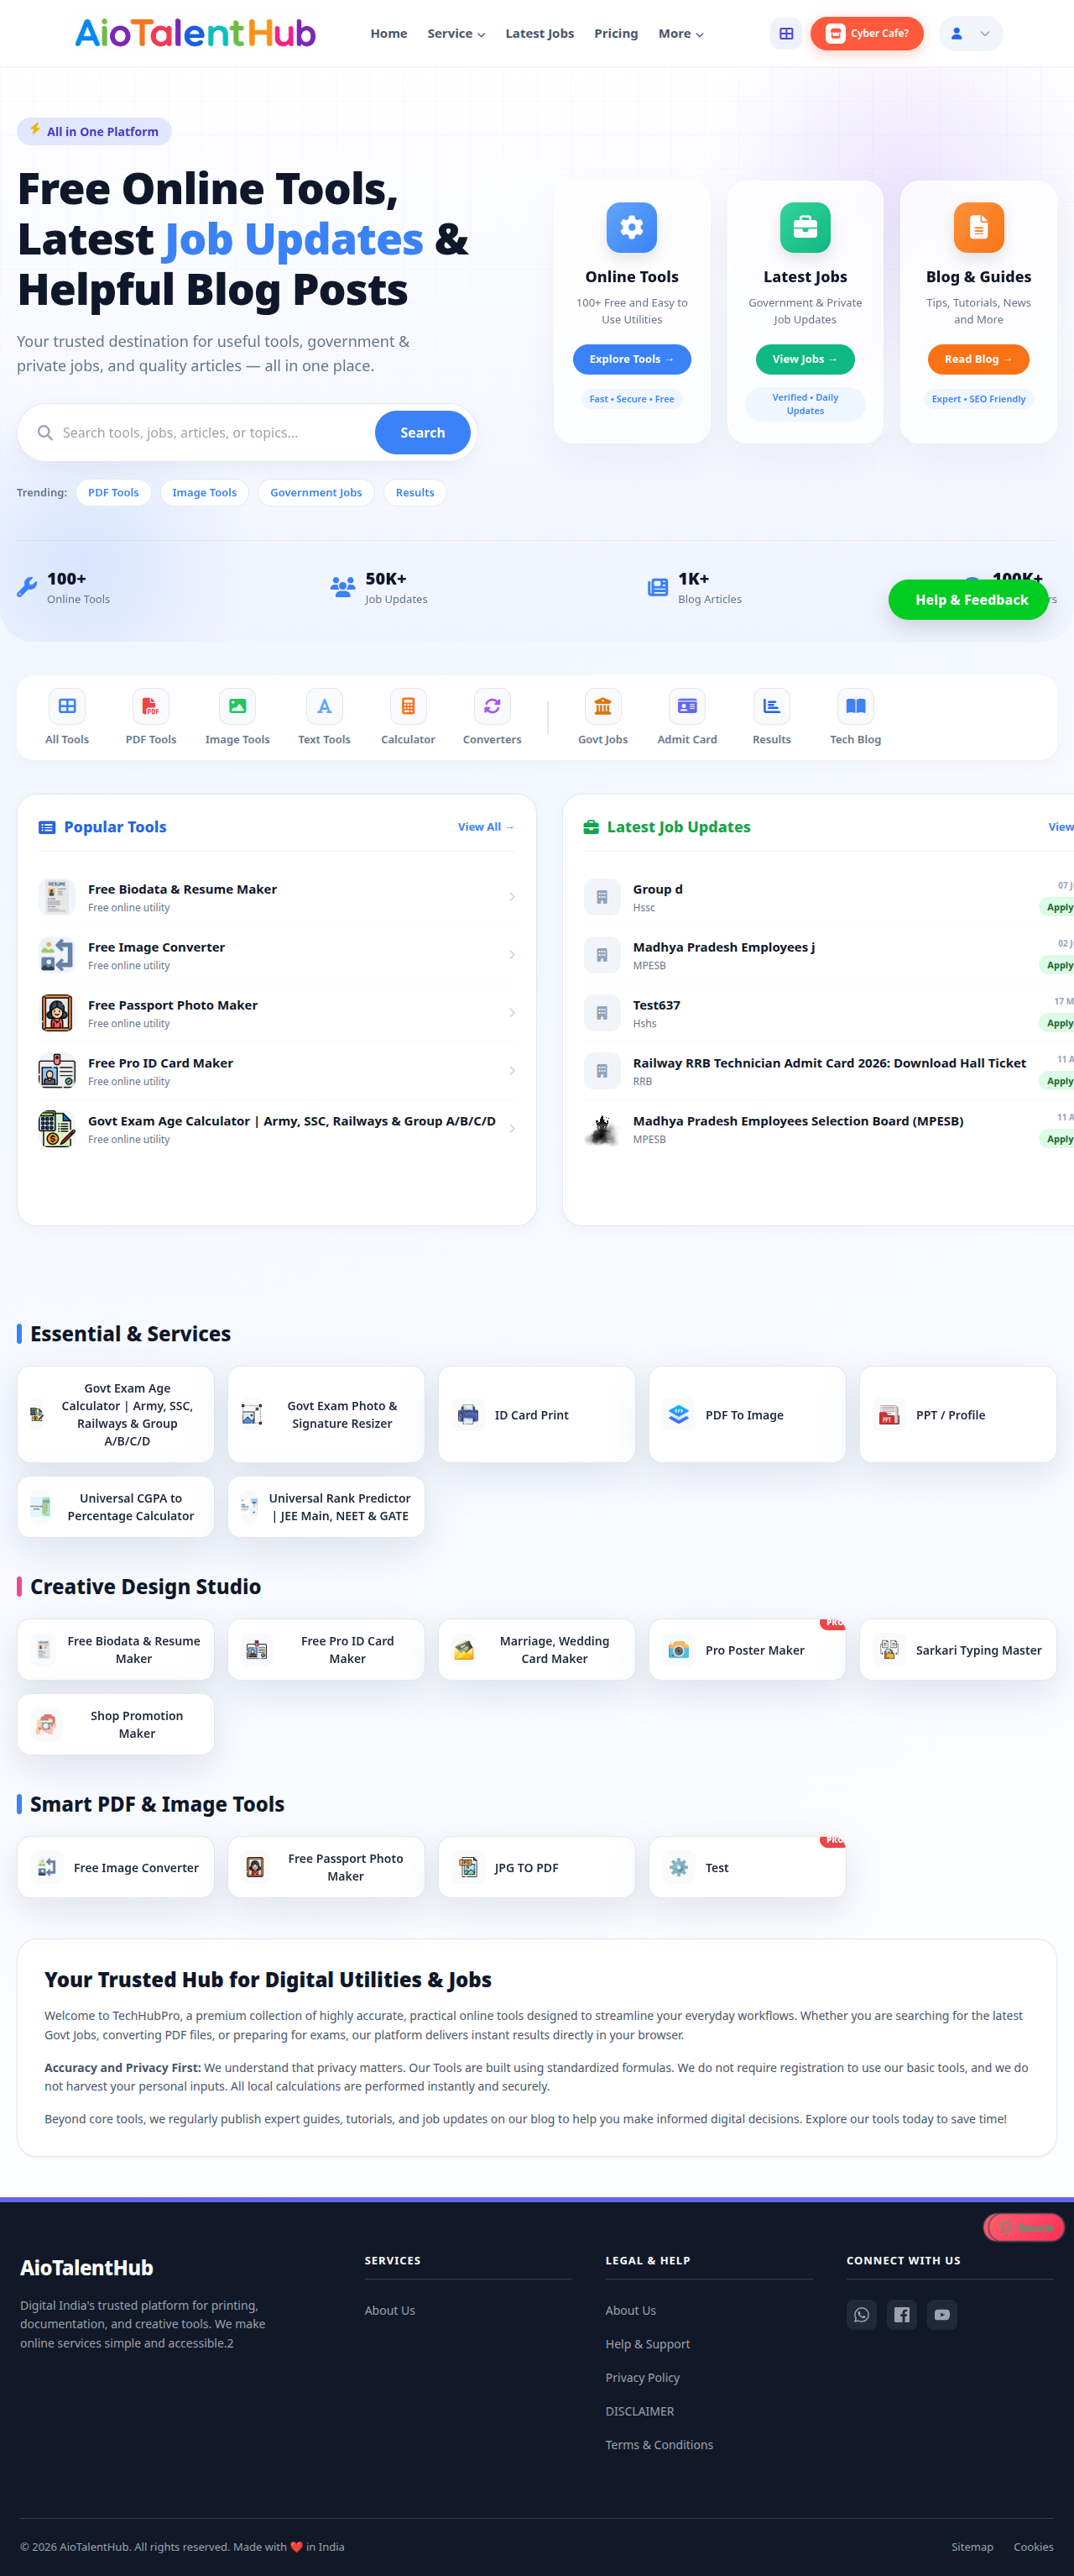Expand the More dropdown menu
Viewport: 1074px width, 2576px height.
(x=680, y=34)
